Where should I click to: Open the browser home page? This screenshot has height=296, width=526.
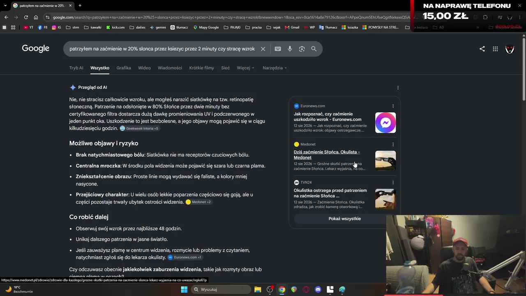pos(36,17)
